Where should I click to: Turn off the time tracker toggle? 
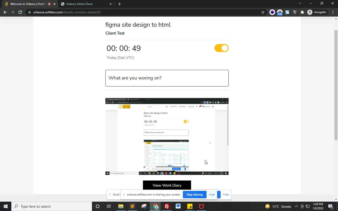pyautogui.click(x=221, y=48)
